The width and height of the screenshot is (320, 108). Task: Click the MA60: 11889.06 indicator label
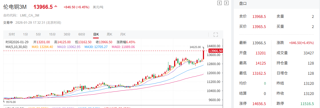pos(123,47)
